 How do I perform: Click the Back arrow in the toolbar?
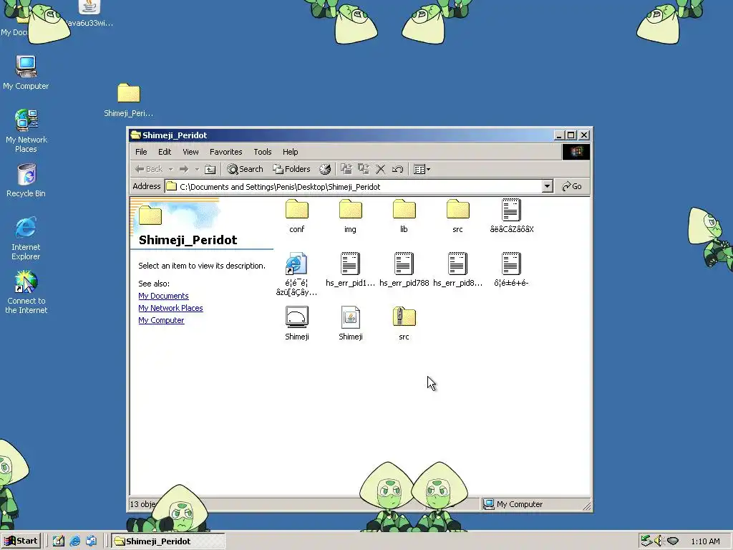coord(149,169)
